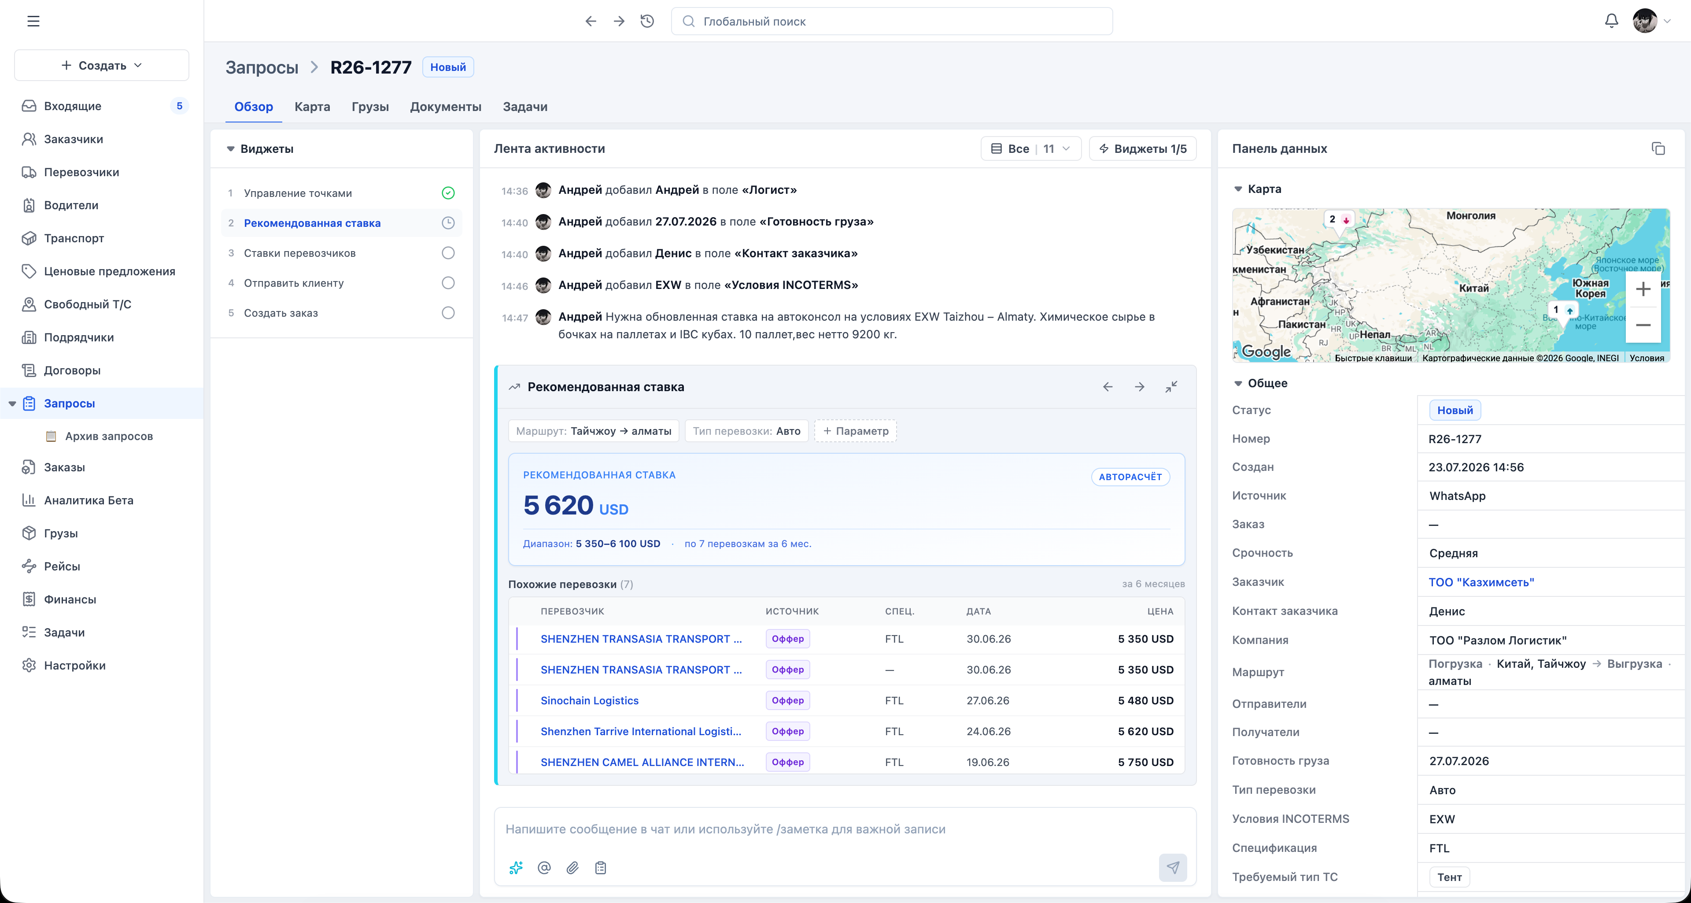Collapse the Виджеты section
The height and width of the screenshot is (903, 1691).
(230, 149)
